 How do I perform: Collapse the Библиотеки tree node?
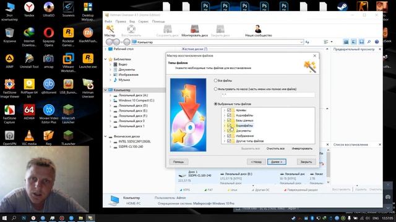coord(106,59)
